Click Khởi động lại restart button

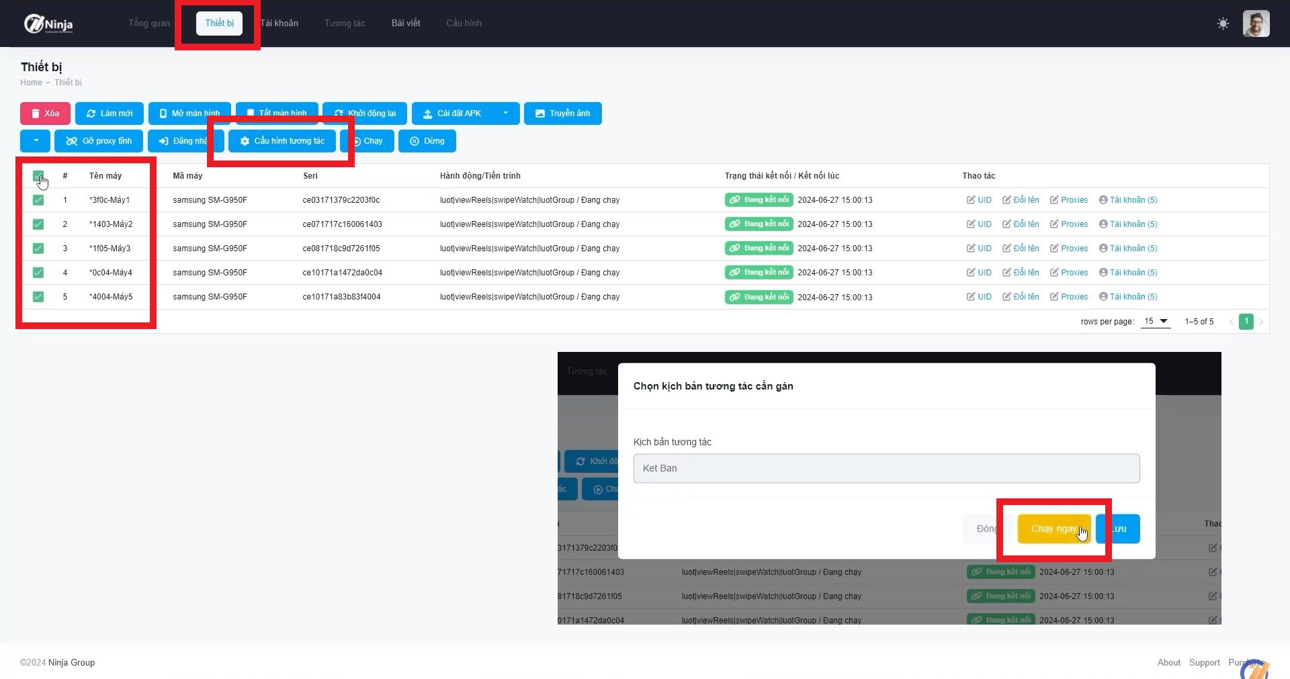tap(365, 114)
